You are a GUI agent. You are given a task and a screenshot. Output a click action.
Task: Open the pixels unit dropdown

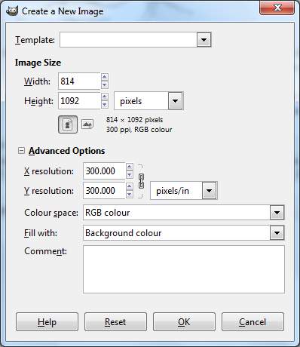175,101
